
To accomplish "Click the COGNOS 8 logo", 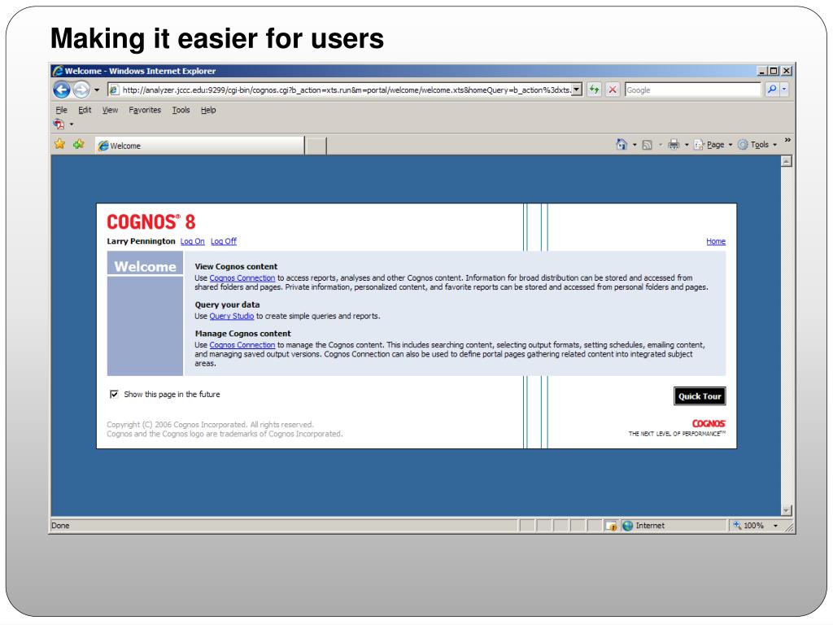I will tap(150, 221).
